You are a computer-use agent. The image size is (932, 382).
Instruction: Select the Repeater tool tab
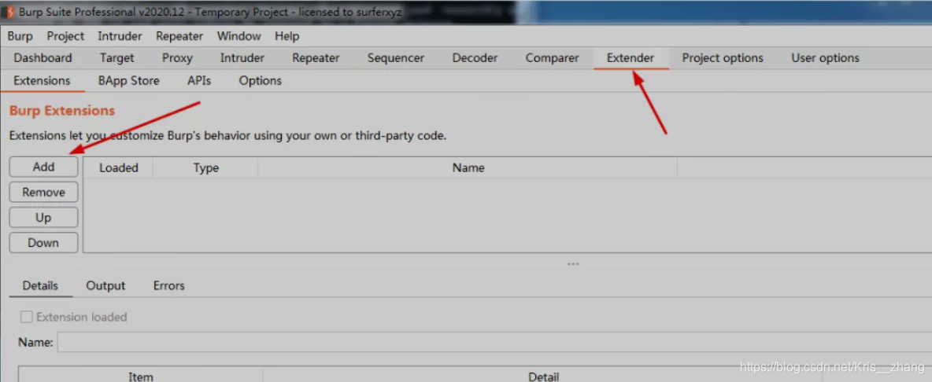316,58
